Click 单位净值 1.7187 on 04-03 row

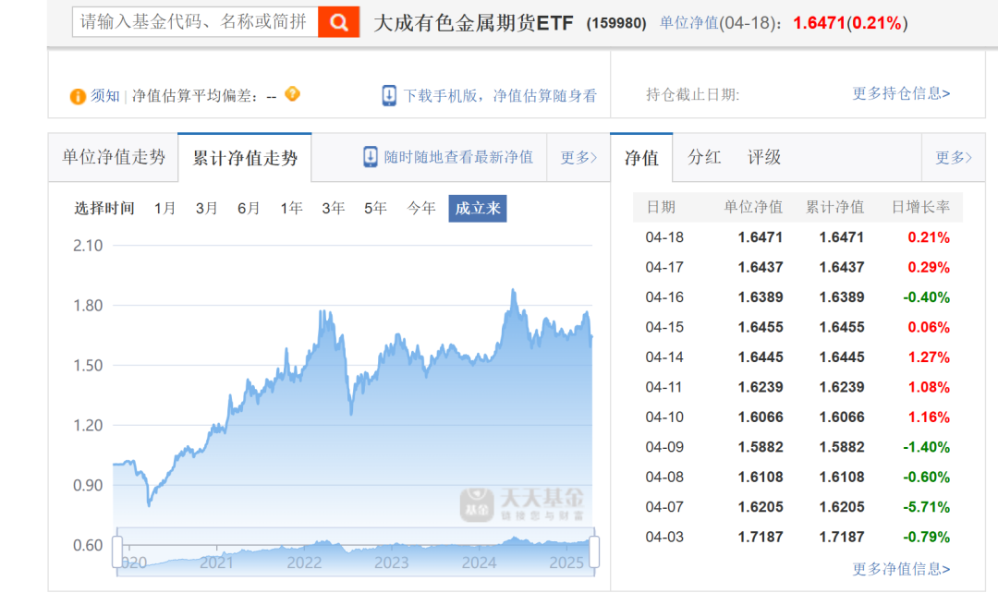point(761,537)
